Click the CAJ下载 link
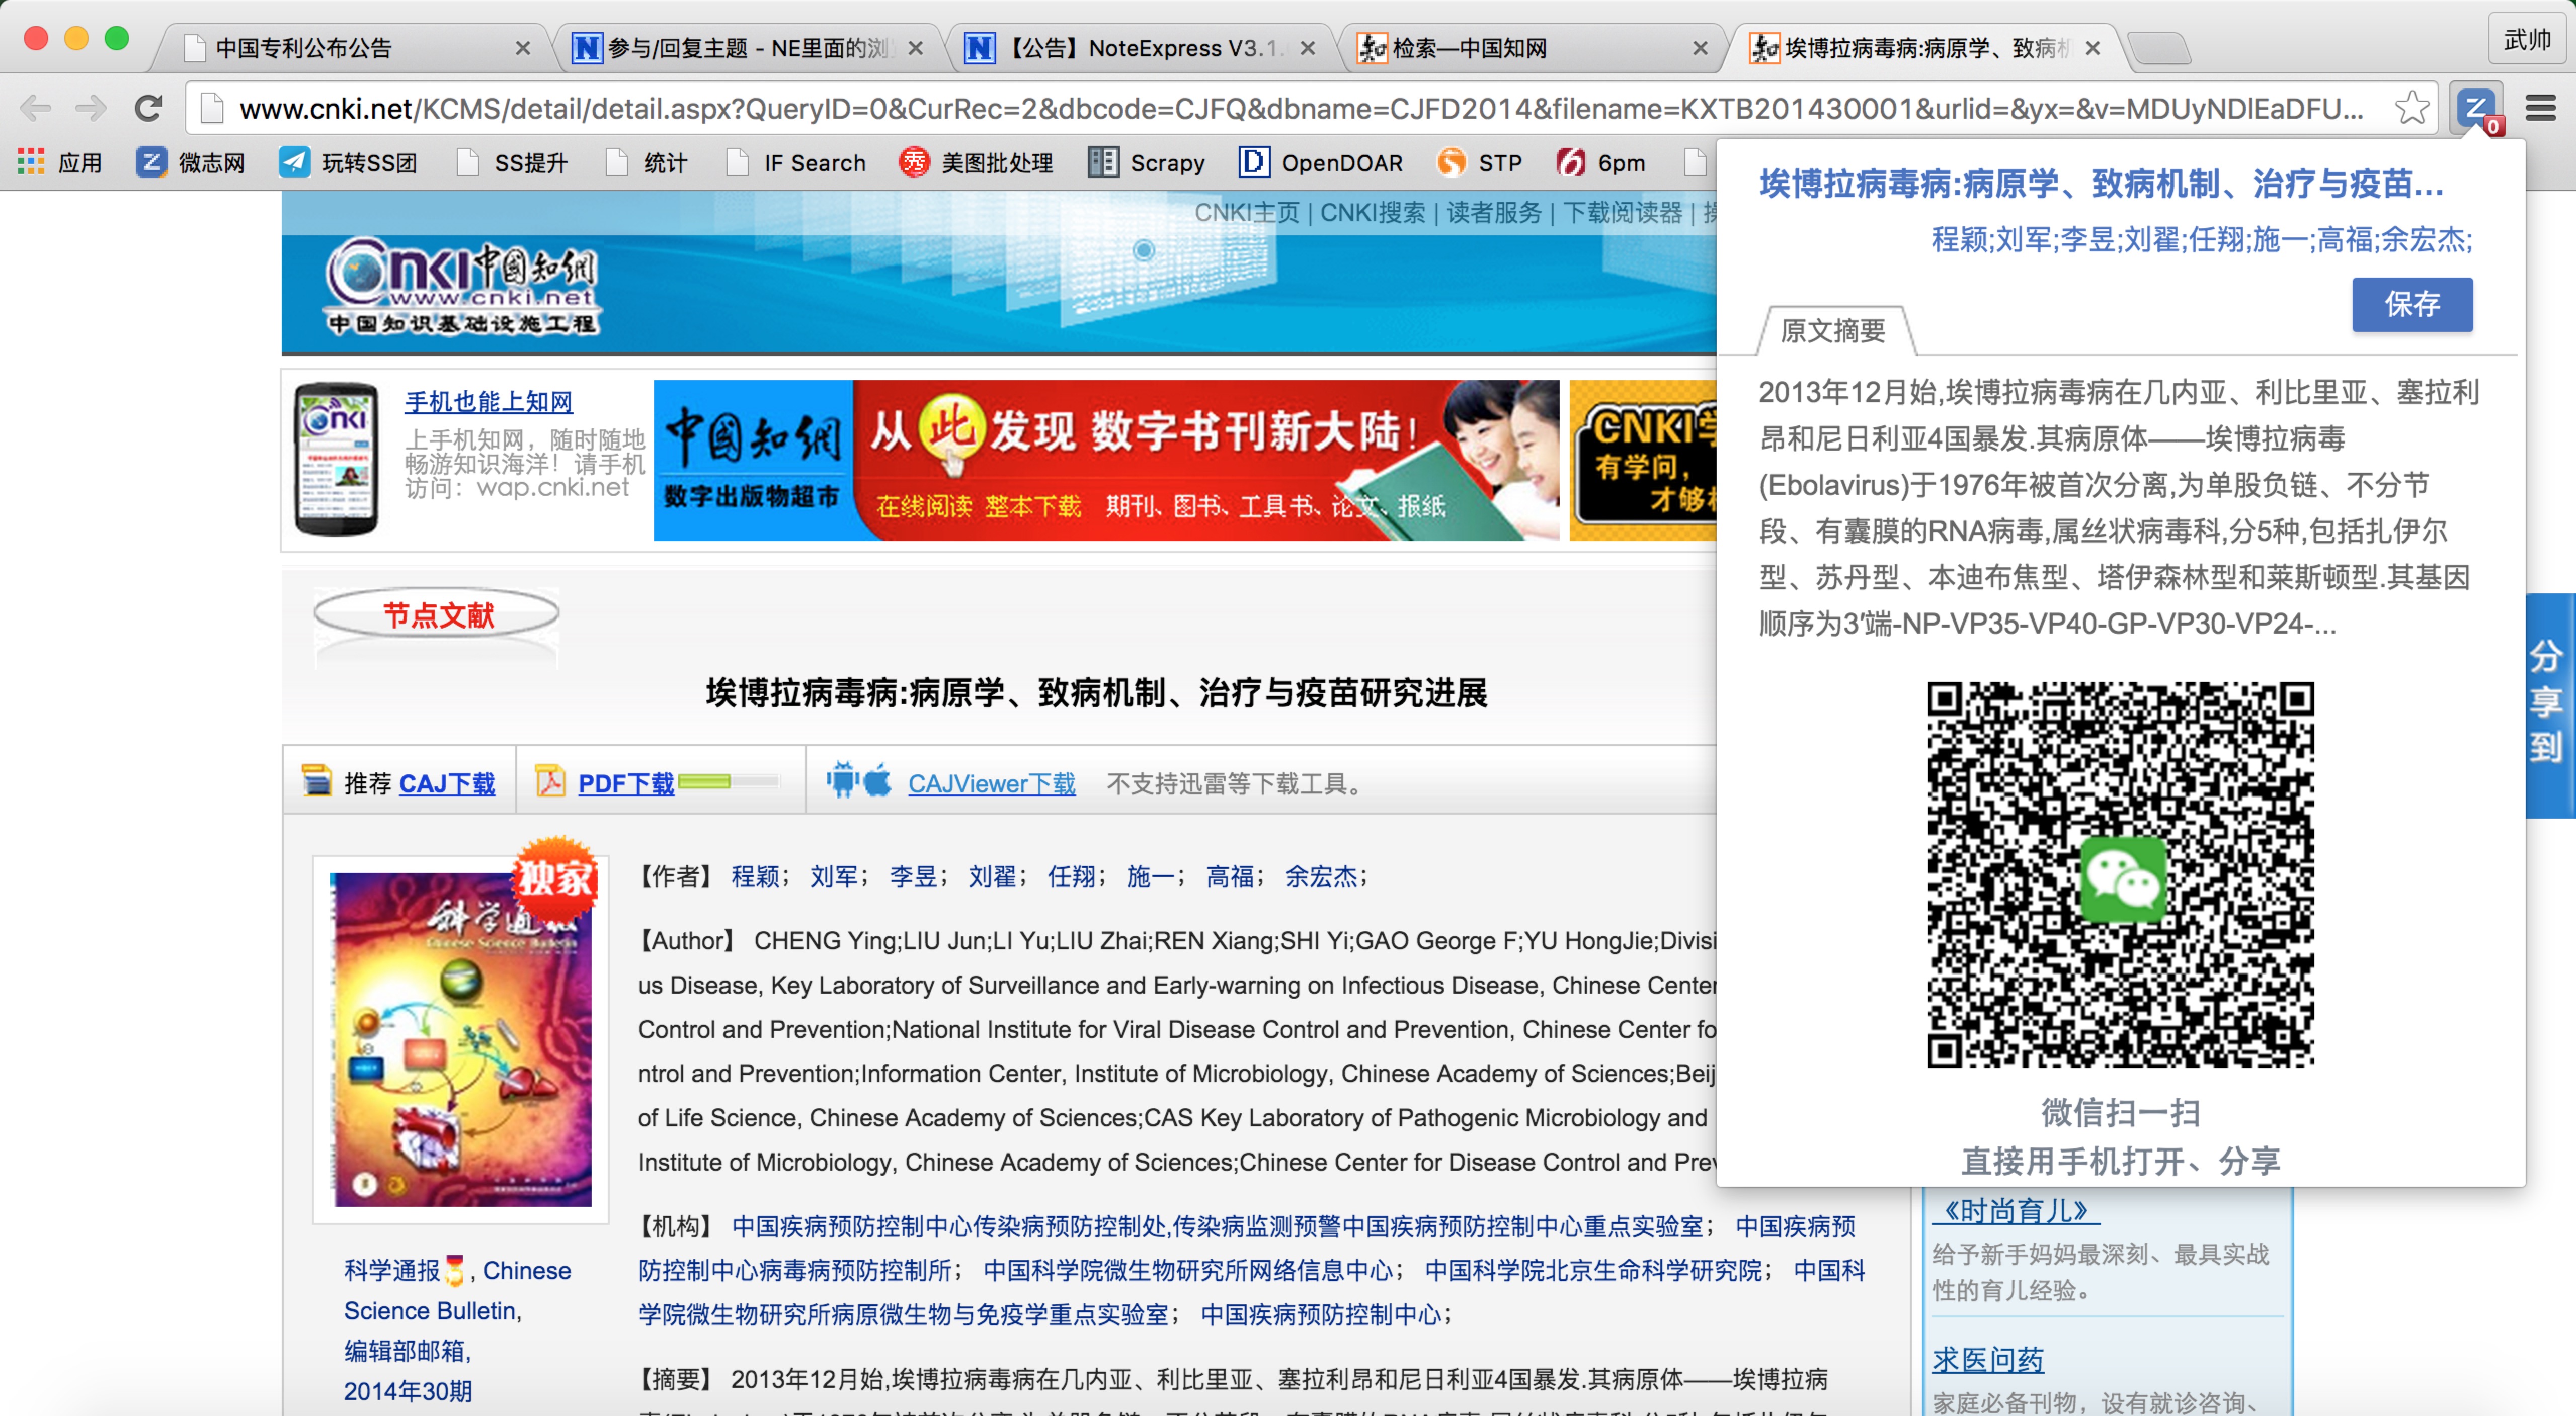The image size is (2576, 1416). click(447, 783)
